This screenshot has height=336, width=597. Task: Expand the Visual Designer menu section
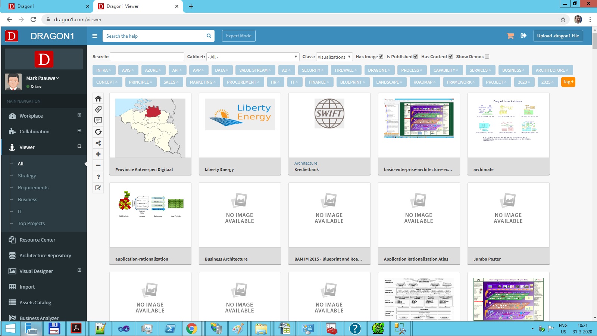tap(79, 270)
